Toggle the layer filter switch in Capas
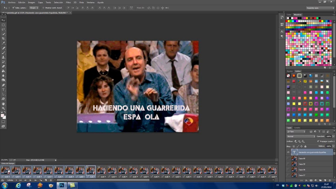Image resolution: width=336 pixels, height=189 pixels. (334, 132)
